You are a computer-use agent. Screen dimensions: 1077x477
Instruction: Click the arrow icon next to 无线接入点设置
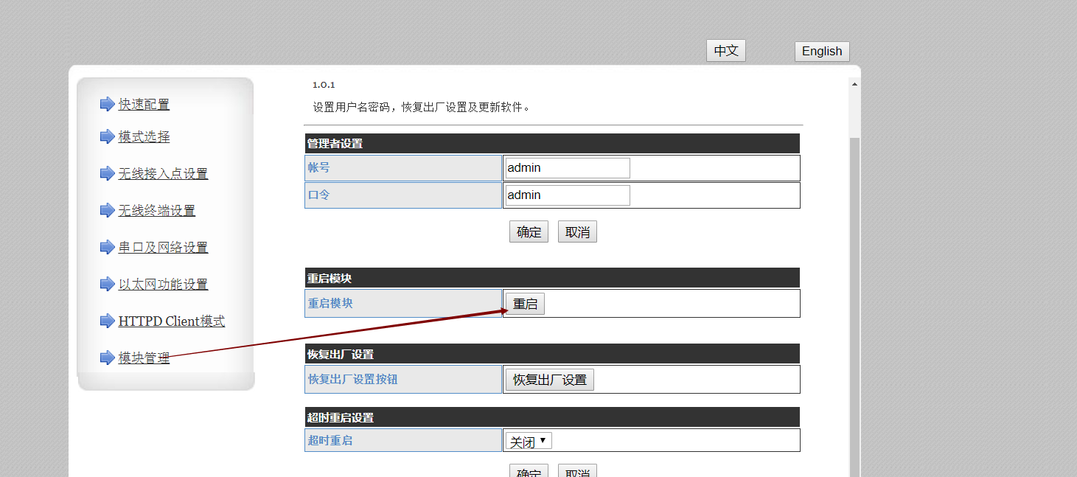(107, 173)
